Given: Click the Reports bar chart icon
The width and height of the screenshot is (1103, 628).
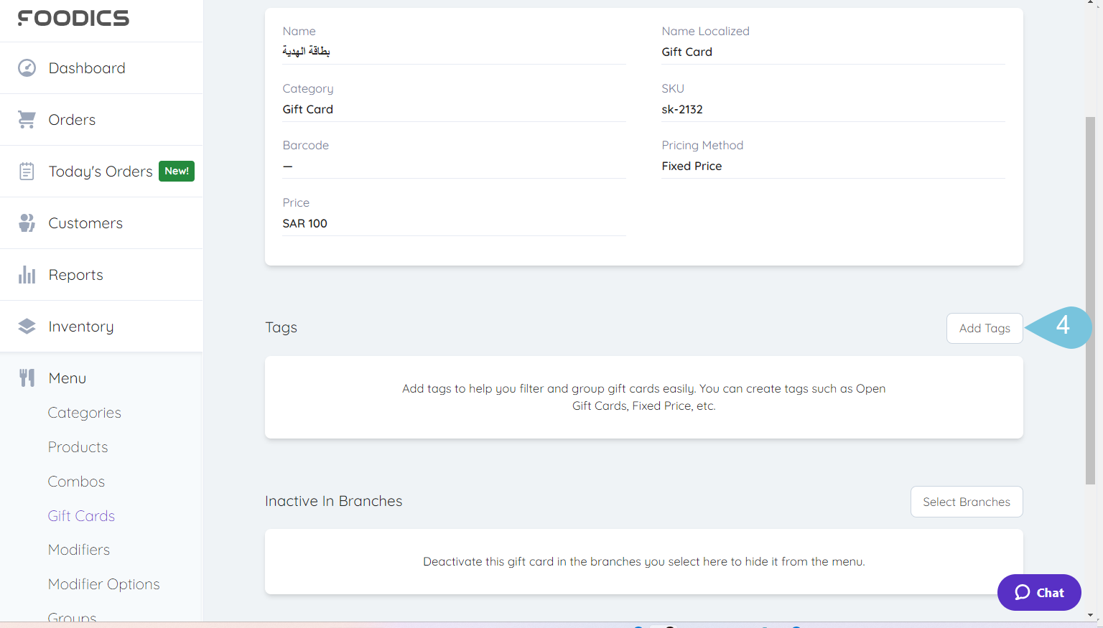Looking at the screenshot, I should point(27,275).
